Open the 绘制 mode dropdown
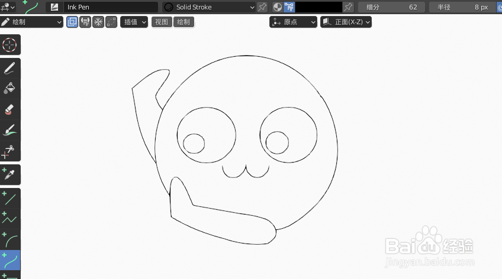Viewport: 502px width, 279px height. pyautogui.click(x=32, y=22)
